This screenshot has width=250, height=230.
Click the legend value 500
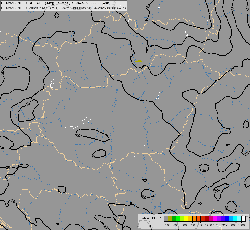(184, 225)
